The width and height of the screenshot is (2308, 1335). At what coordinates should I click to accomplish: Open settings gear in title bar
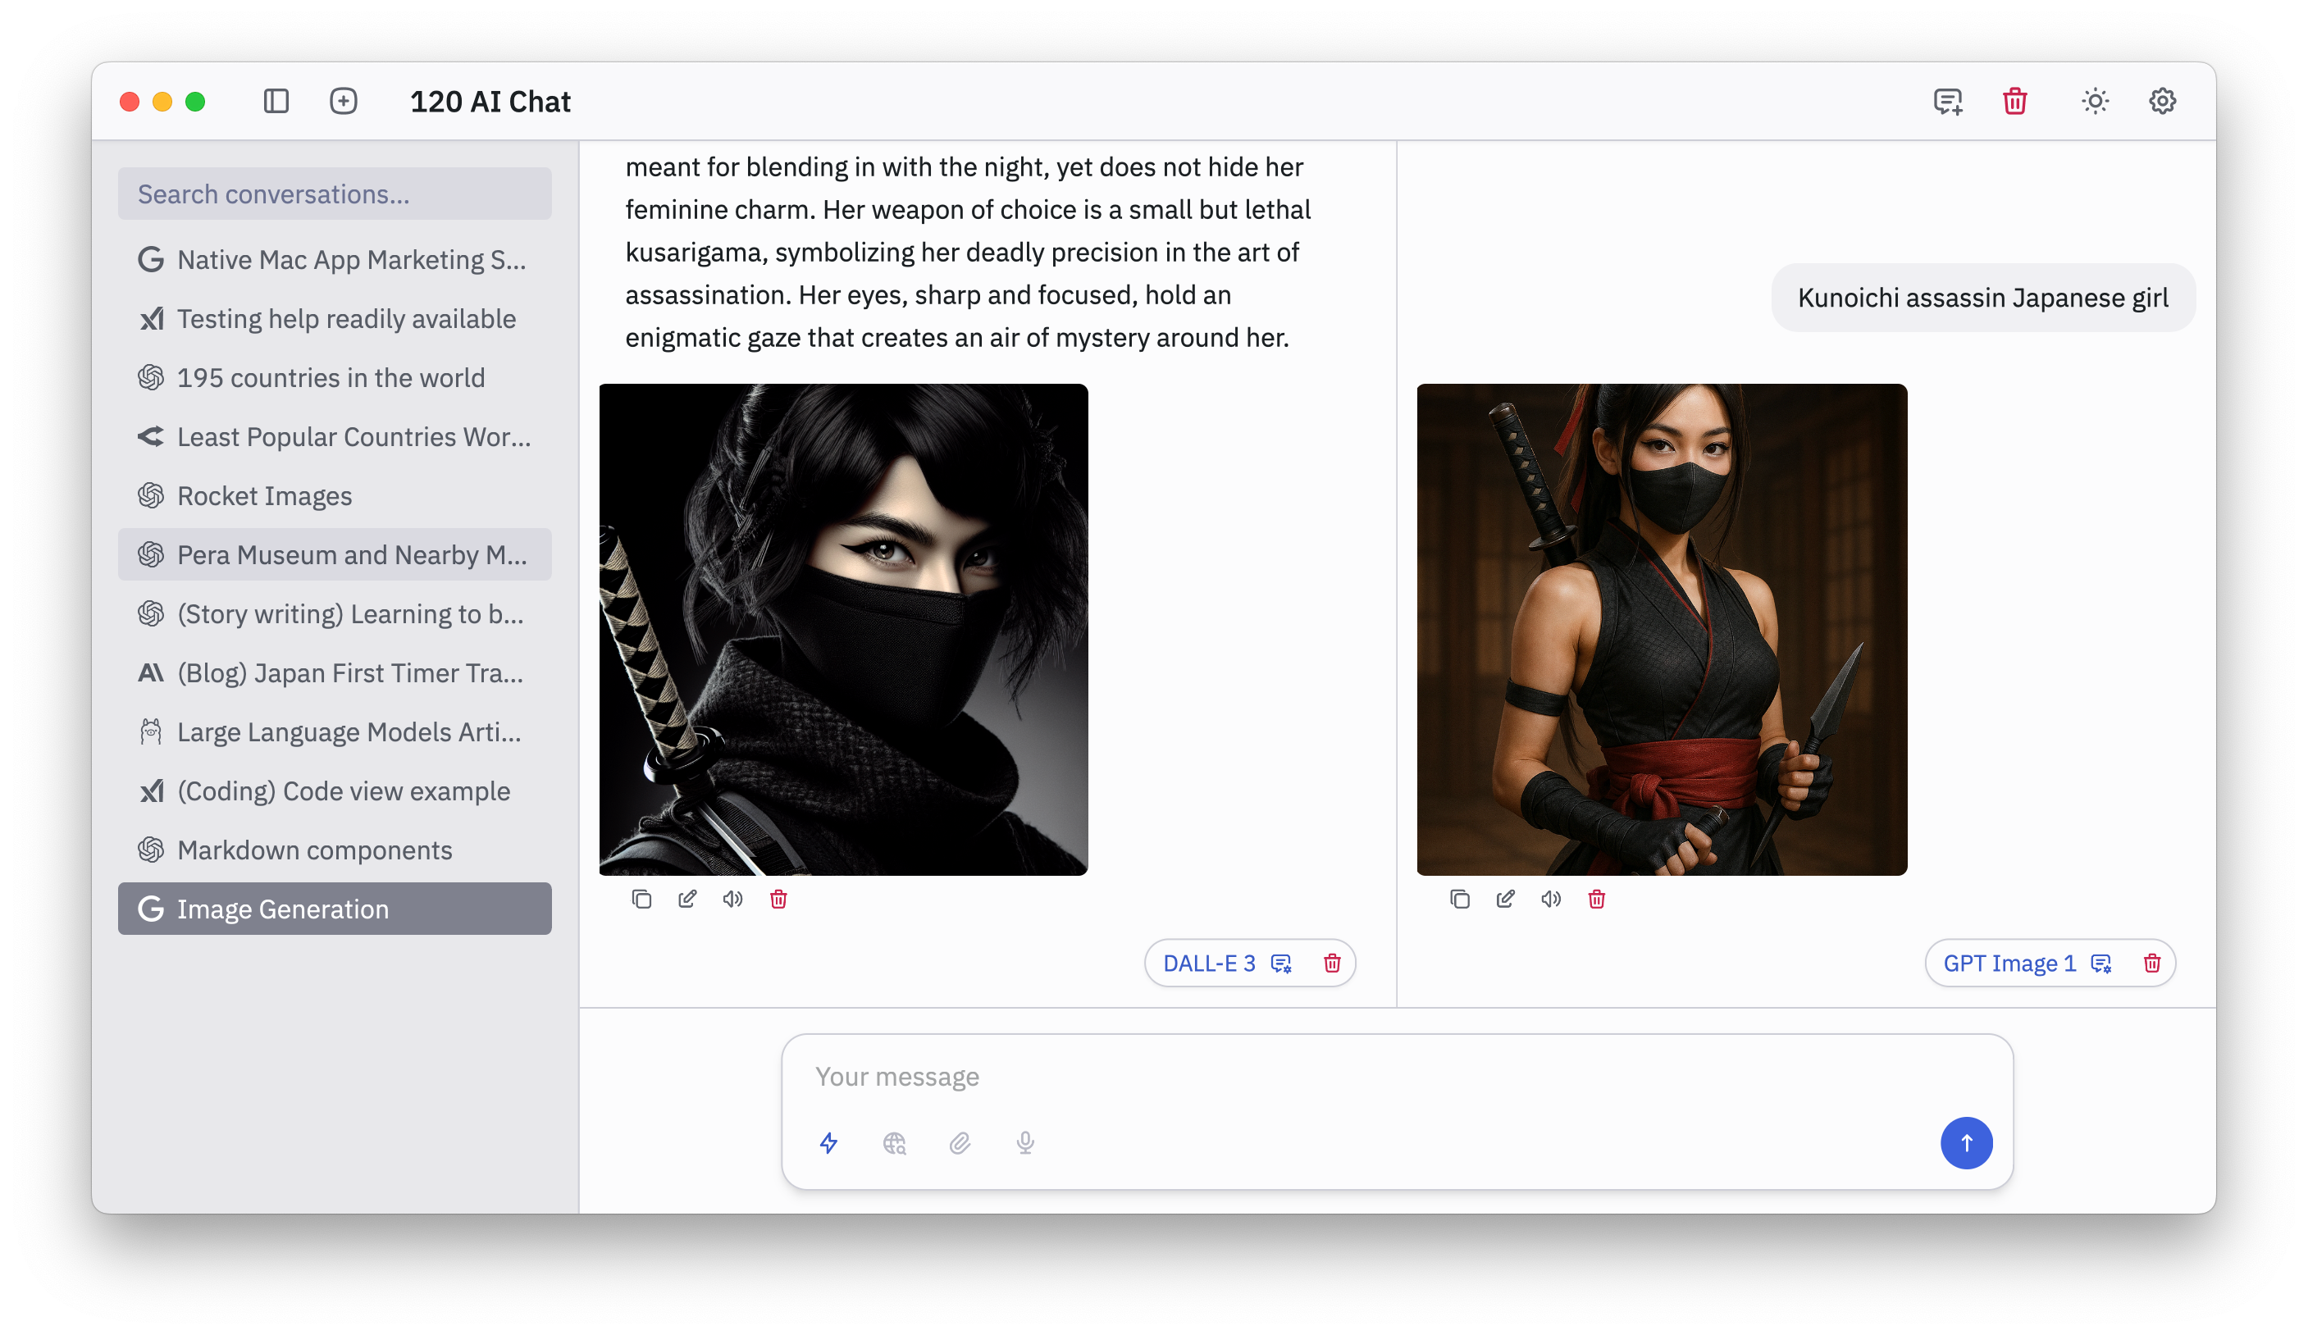point(2161,101)
